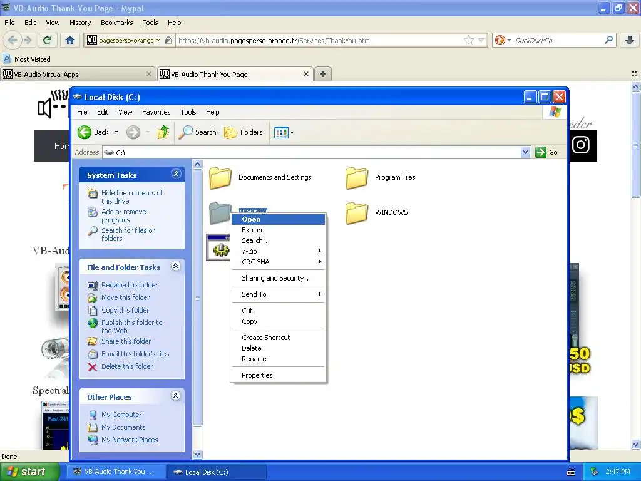Image resolution: width=641 pixels, height=481 pixels.
Task: Choose Copy in the context menu
Action: tap(279, 321)
